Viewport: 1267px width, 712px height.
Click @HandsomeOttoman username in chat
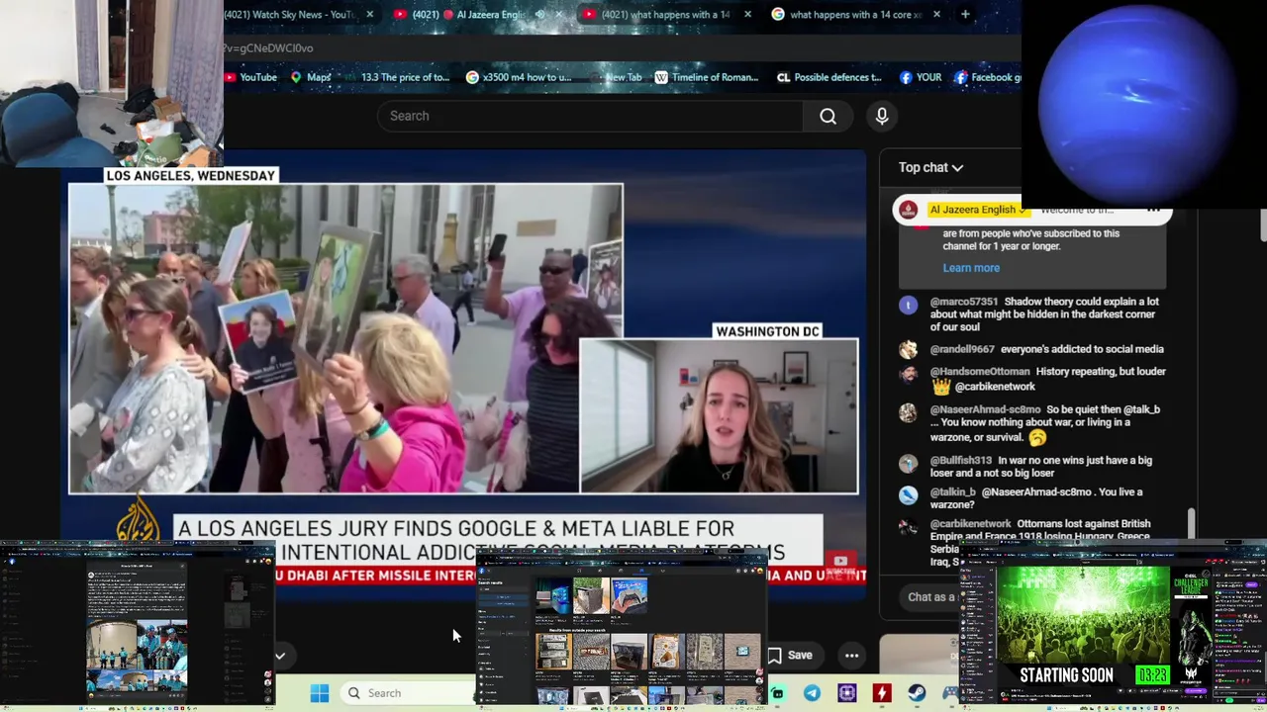click(x=980, y=372)
